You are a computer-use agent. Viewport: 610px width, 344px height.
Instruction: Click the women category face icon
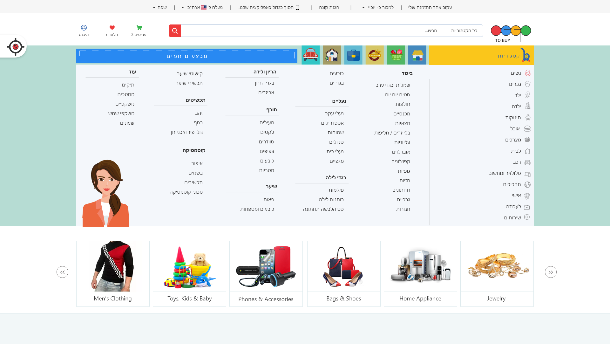(x=528, y=73)
